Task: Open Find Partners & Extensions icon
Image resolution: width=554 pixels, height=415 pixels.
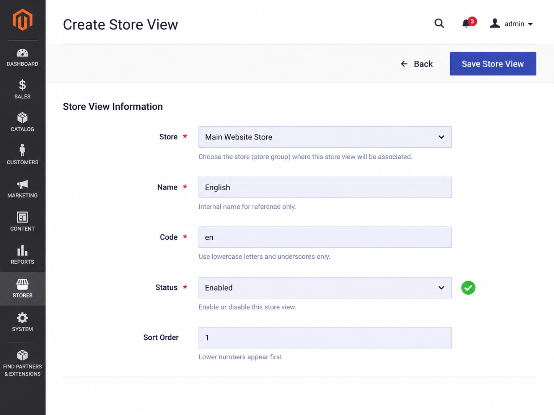Action: pyautogui.click(x=23, y=355)
